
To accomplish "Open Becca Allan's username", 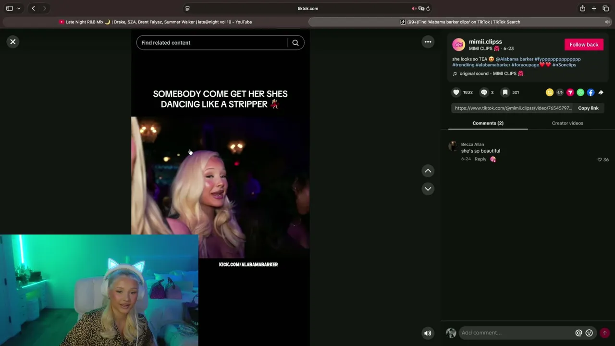I will pyautogui.click(x=472, y=144).
